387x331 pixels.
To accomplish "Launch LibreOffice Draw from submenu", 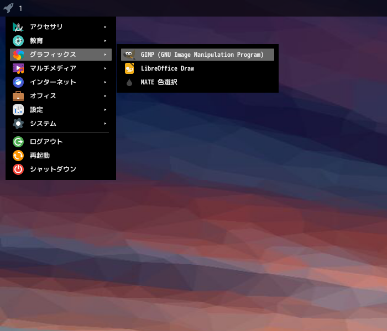I will click(197, 68).
